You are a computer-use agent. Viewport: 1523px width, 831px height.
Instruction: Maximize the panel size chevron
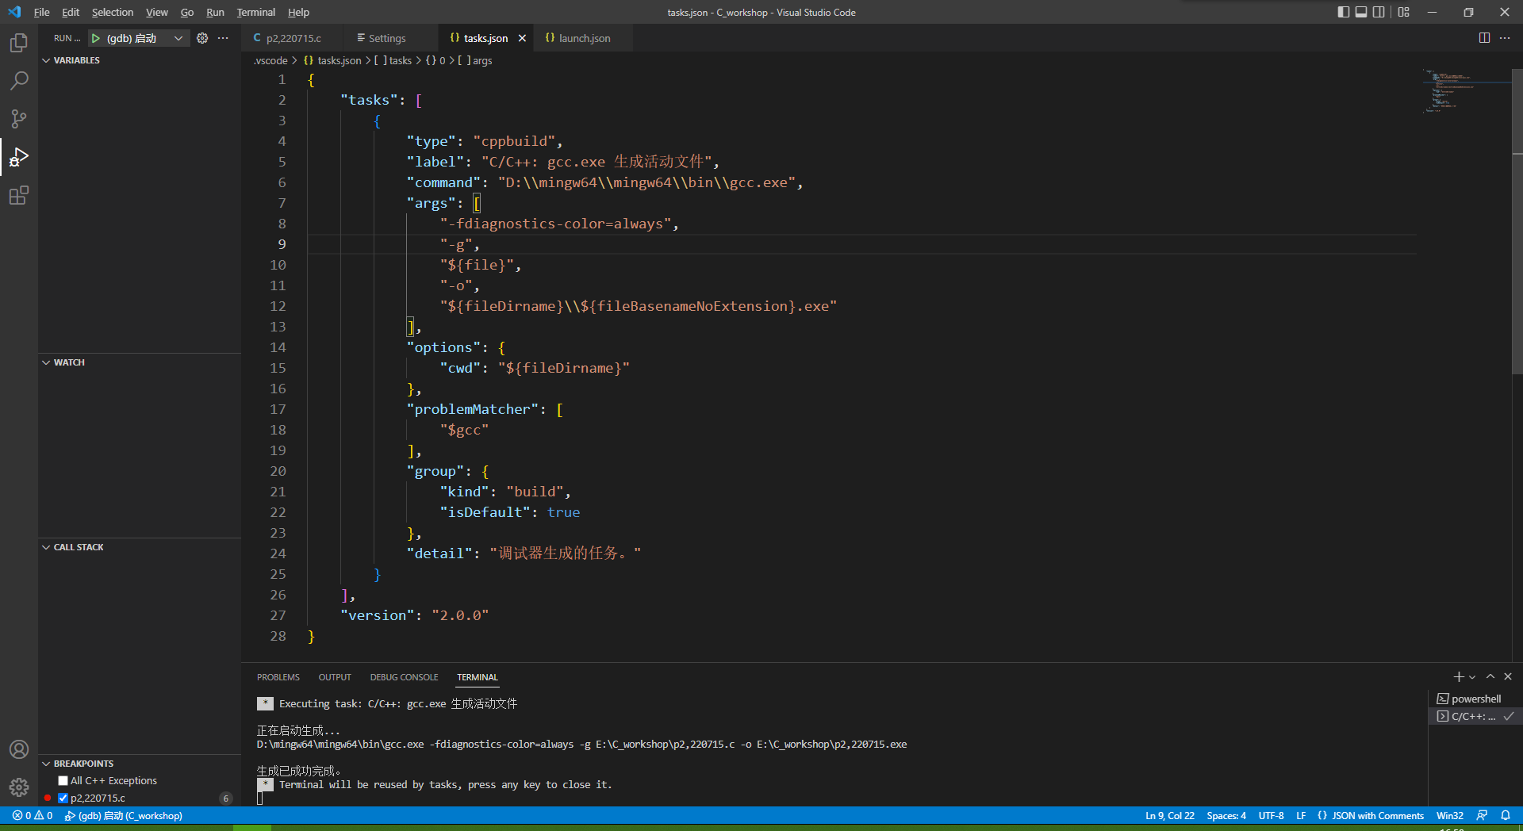(x=1490, y=676)
